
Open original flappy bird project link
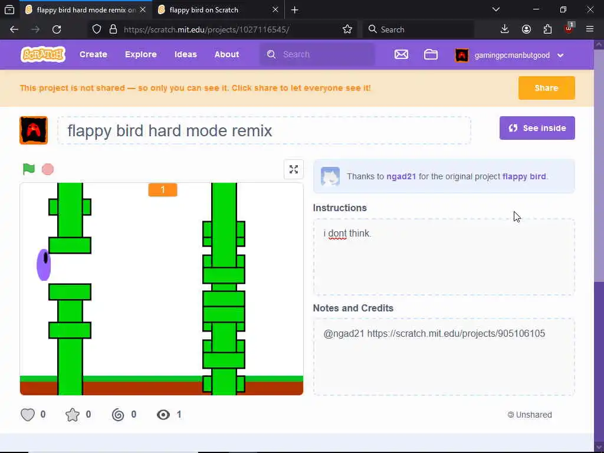point(524,176)
